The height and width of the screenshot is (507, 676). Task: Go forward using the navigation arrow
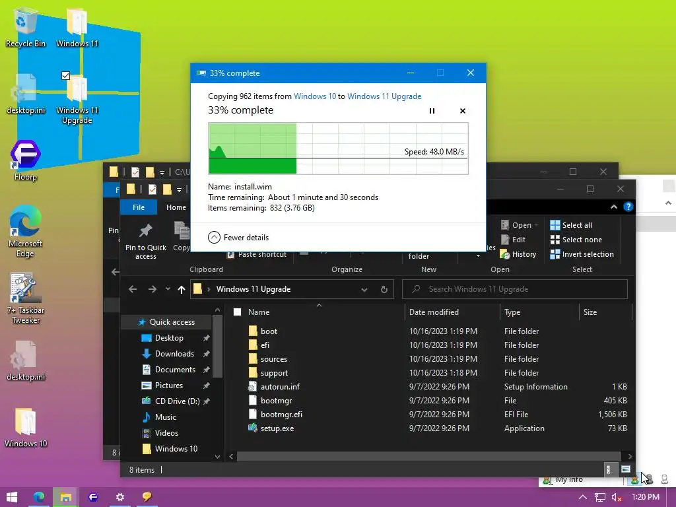click(x=152, y=289)
